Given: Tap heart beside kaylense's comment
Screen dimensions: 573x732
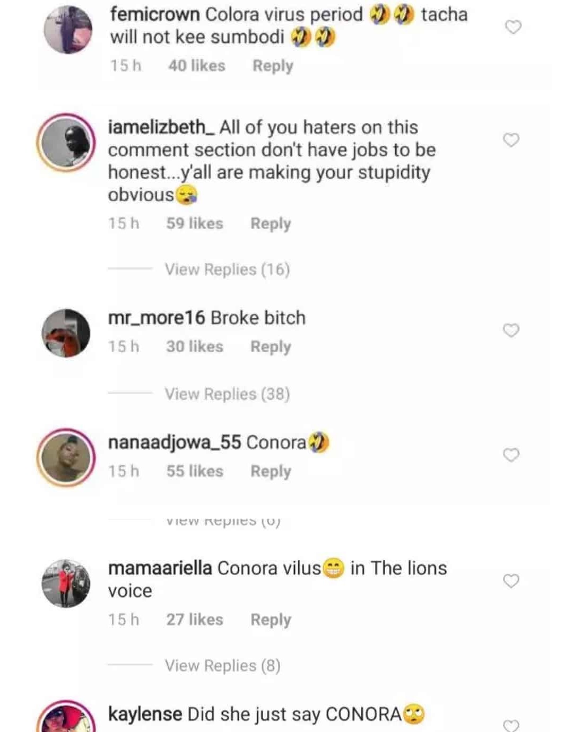Looking at the screenshot, I should point(511,725).
